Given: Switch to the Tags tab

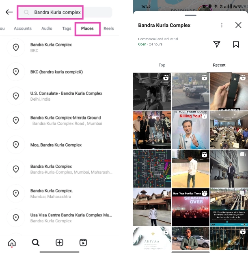Looking at the screenshot, I should [67, 28].
